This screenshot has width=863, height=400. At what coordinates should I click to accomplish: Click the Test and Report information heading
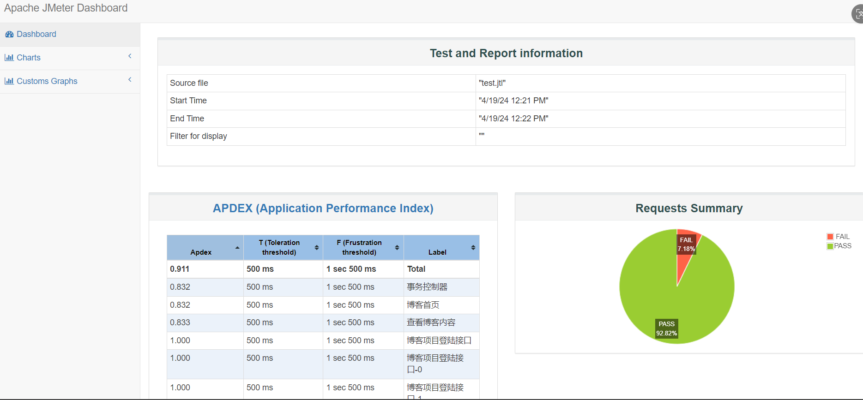506,54
